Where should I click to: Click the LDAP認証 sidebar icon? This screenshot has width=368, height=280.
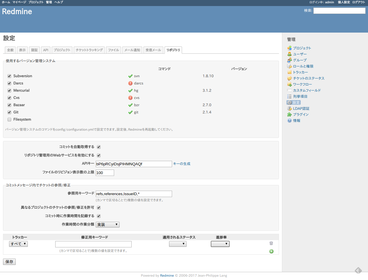coord(290,108)
